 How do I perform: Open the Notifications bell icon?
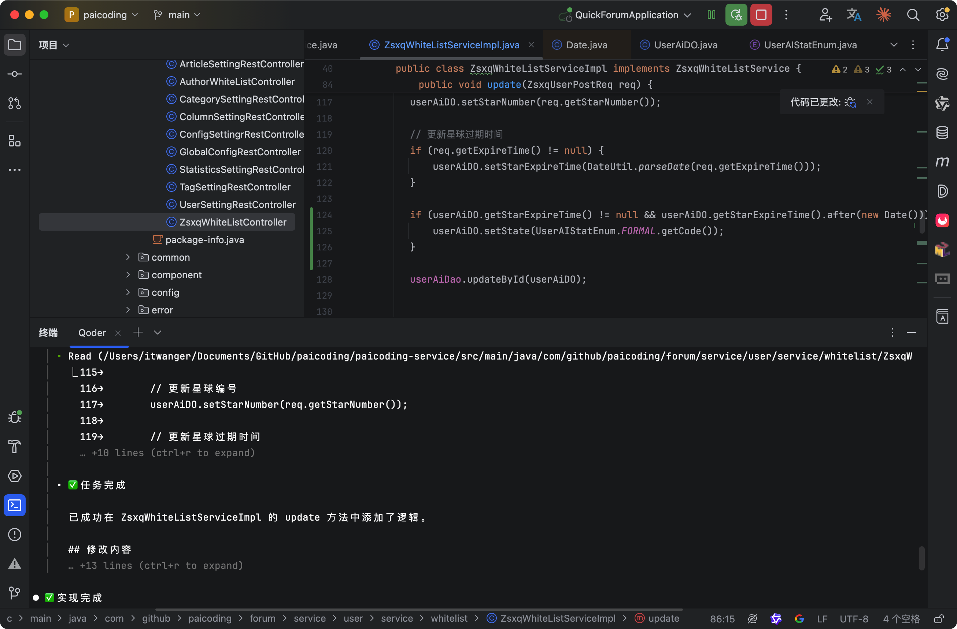[942, 45]
